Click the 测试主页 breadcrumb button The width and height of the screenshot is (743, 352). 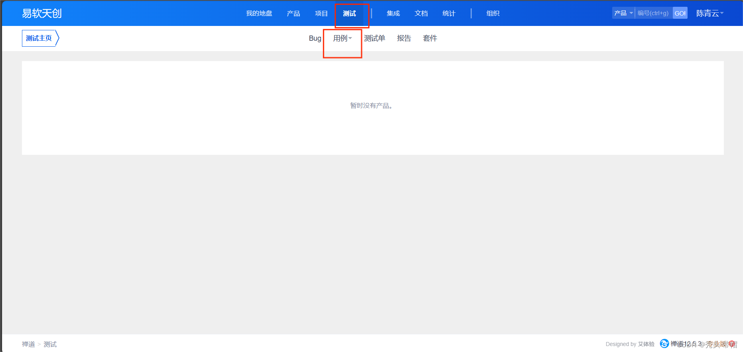pos(40,38)
